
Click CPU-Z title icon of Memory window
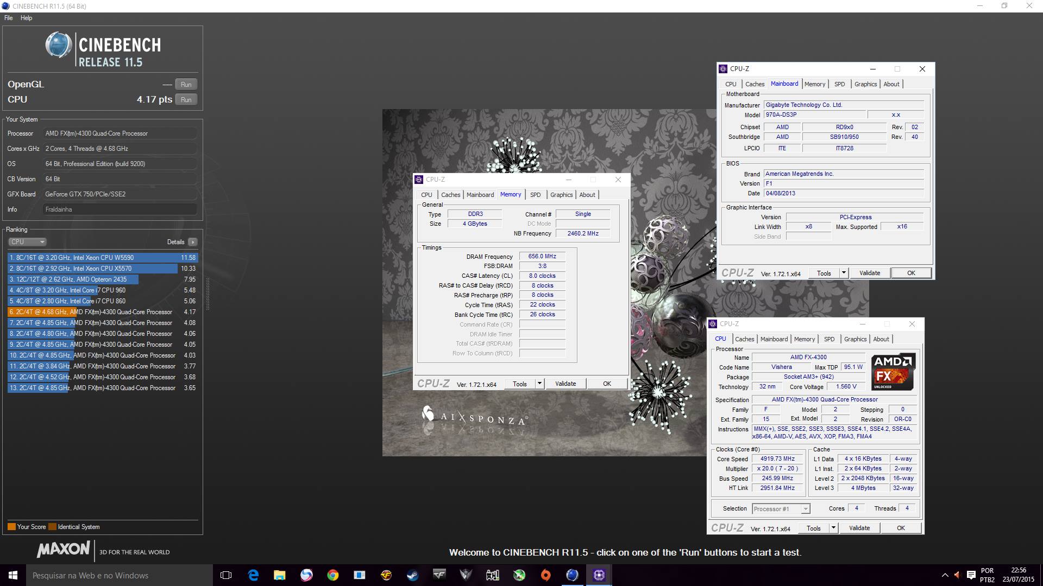[x=419, y=180]
